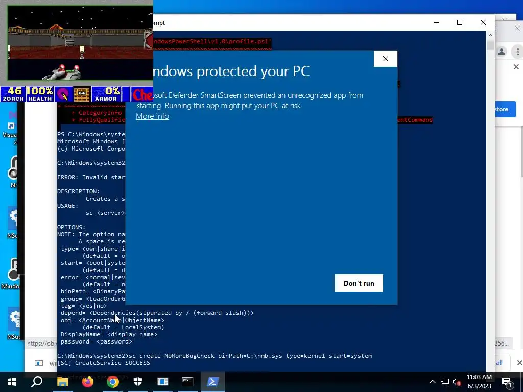Open the Chrome profile avatar icon
Image resolution: width=523 pixels, height=392 pixels.
[502, 52]
